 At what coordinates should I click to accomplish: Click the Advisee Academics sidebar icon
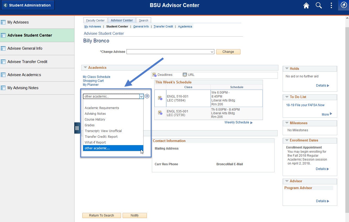point(3,75)
